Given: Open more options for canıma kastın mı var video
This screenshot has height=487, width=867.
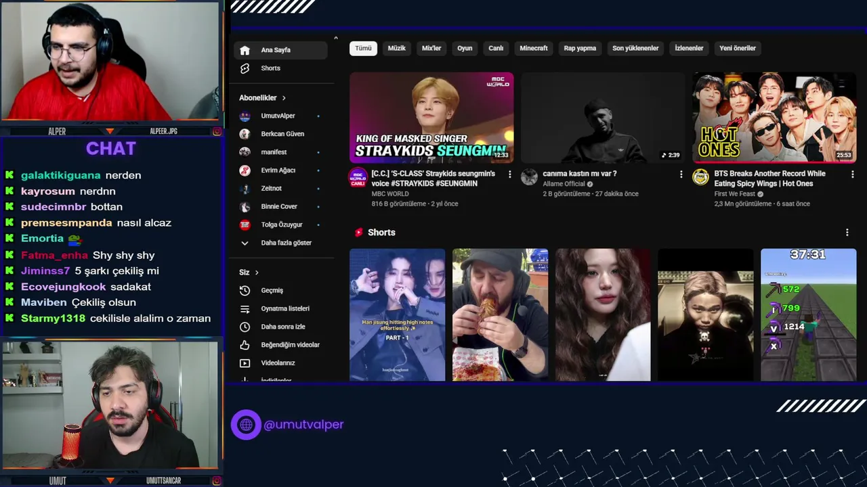Looking at the screenshot, I should tap(681, 175).
